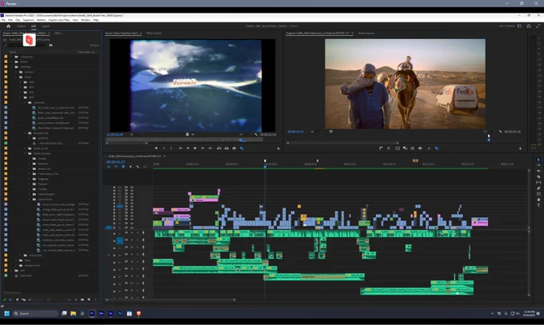Toggle snap magnet in the timeline header
The height and width of the screenshot is (325, 544).
[x=116, y=167]
